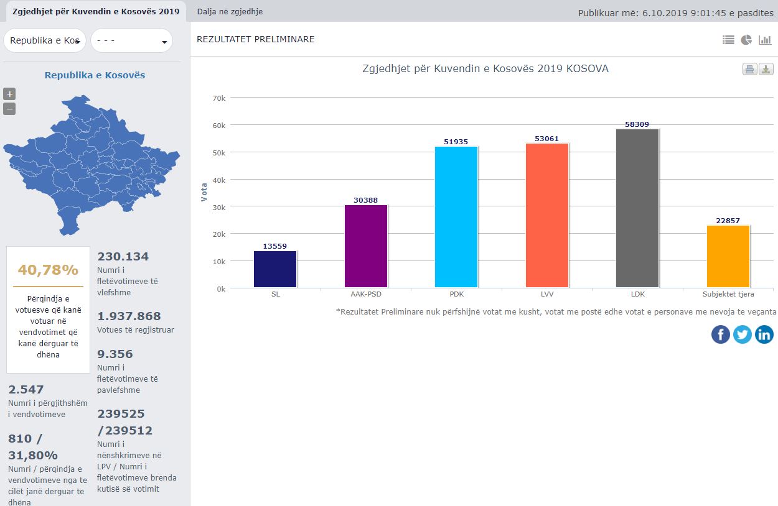This screenshot has height=506, width=778.
Task: Show results as pie chart
Action: click(746, 40)
